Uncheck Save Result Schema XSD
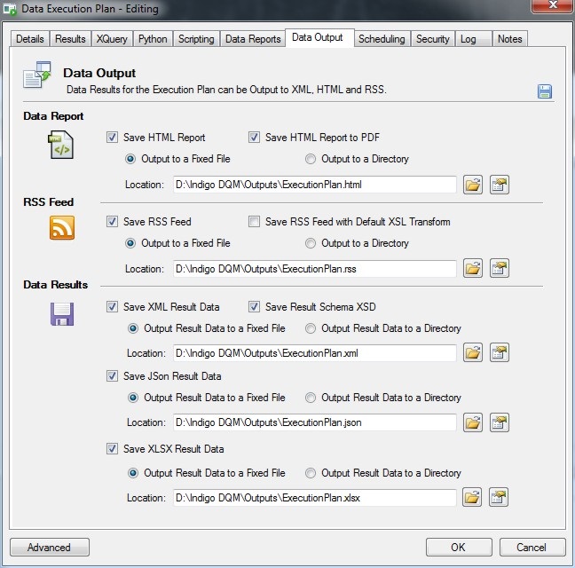The image size is (575, 568). (255, 307)
